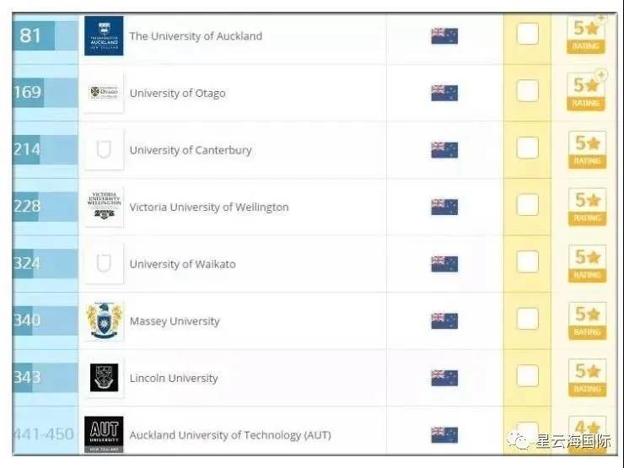
Task: Click University of Canterbury placeholder shield icon
Action: [x=104, y=150]
